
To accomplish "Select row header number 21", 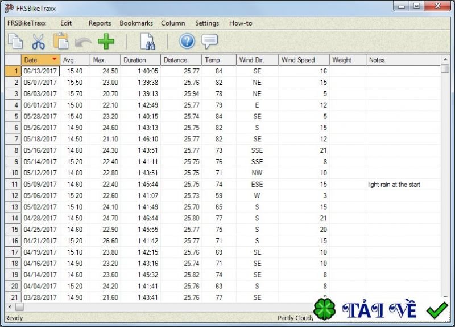I will pyautogui.click(x=13, y=297).
